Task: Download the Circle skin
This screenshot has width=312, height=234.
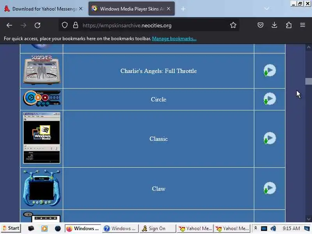Action: [269, 99]
